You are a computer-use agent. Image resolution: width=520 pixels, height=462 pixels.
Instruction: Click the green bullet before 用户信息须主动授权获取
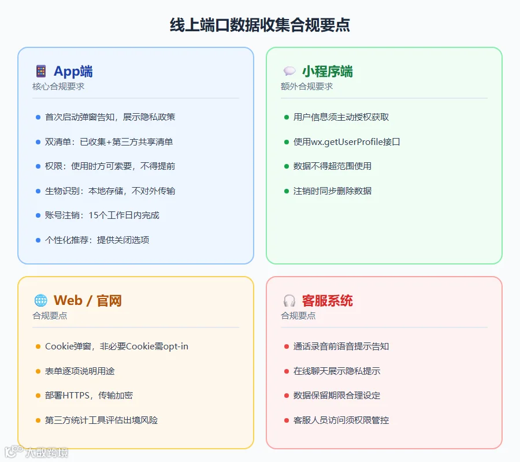coord(286,117)
